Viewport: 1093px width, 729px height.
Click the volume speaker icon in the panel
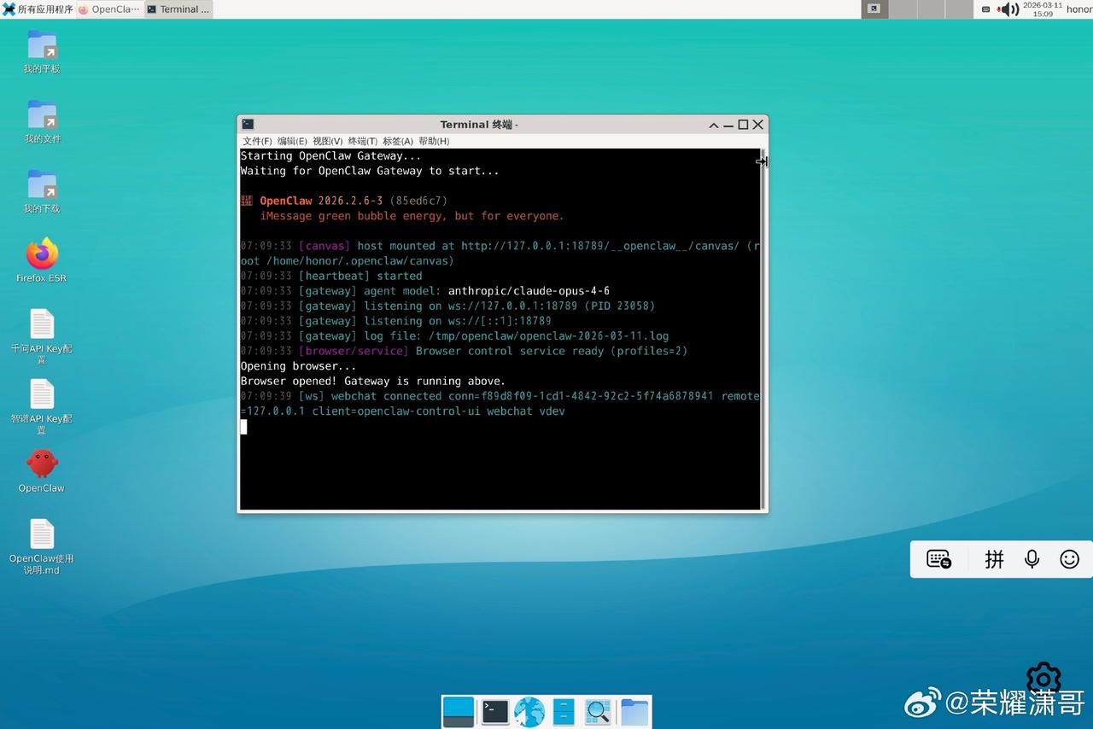tap(1009, 9)
